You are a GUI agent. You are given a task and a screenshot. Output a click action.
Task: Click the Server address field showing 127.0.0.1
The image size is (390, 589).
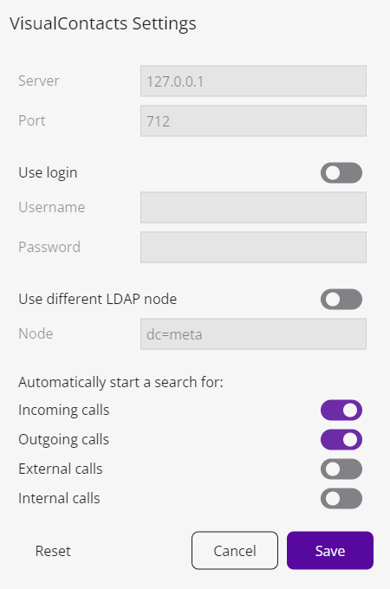[253, 81]
